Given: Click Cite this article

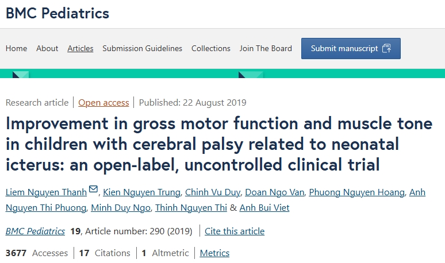Looking at the screenshot, I should 235,231.
